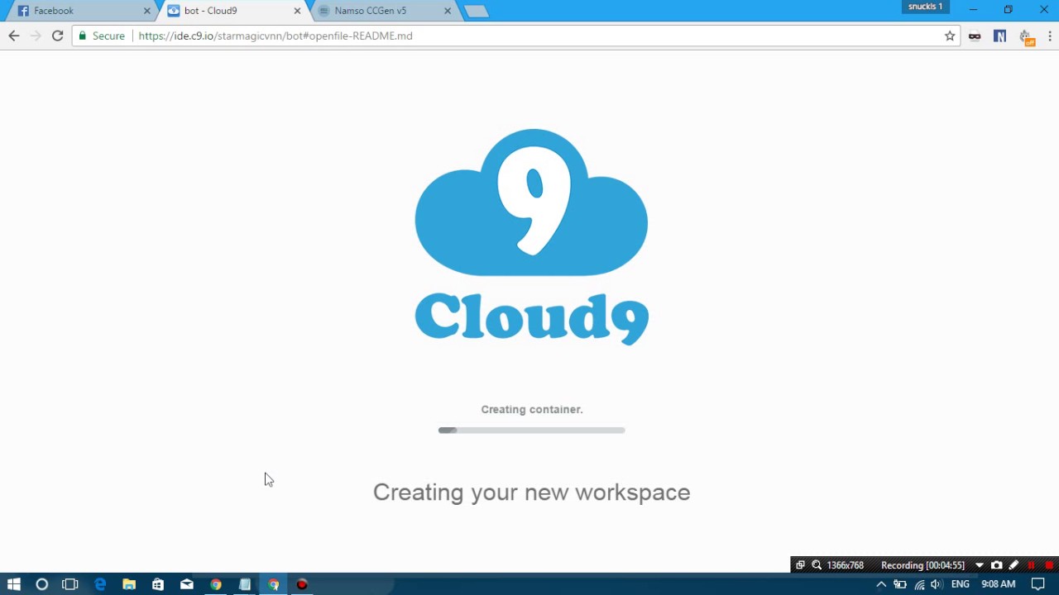1059x595 pixels.
Task: Click recorder magnifier zoom icon
Action: pos(817,565)
